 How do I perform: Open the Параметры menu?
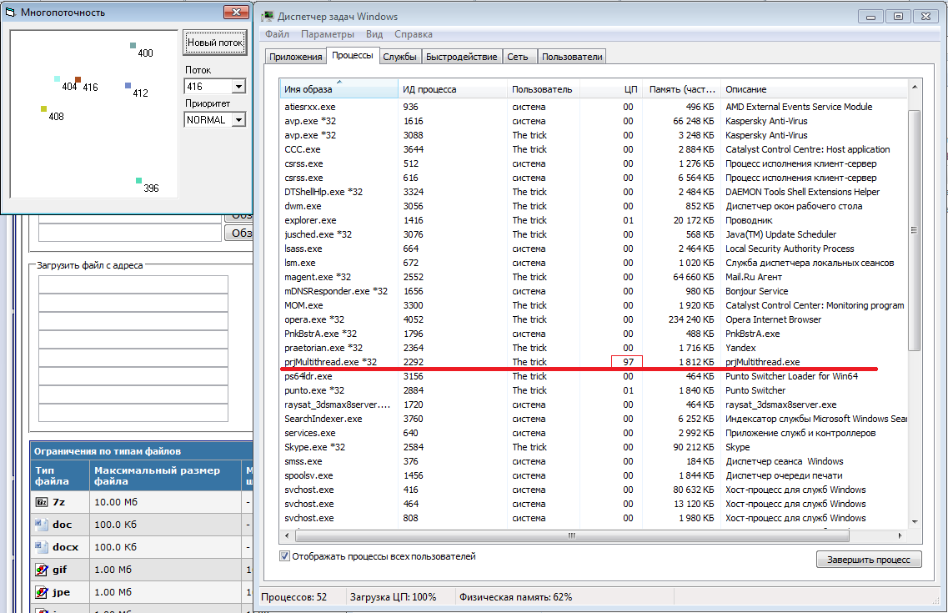[x=328, y=34]
